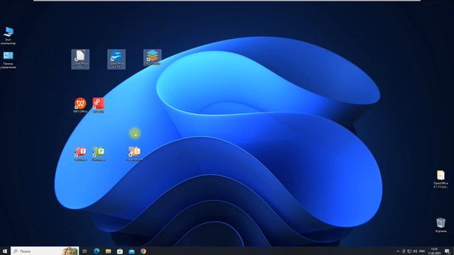Open Task View from the taskbar

coord(84,251)
